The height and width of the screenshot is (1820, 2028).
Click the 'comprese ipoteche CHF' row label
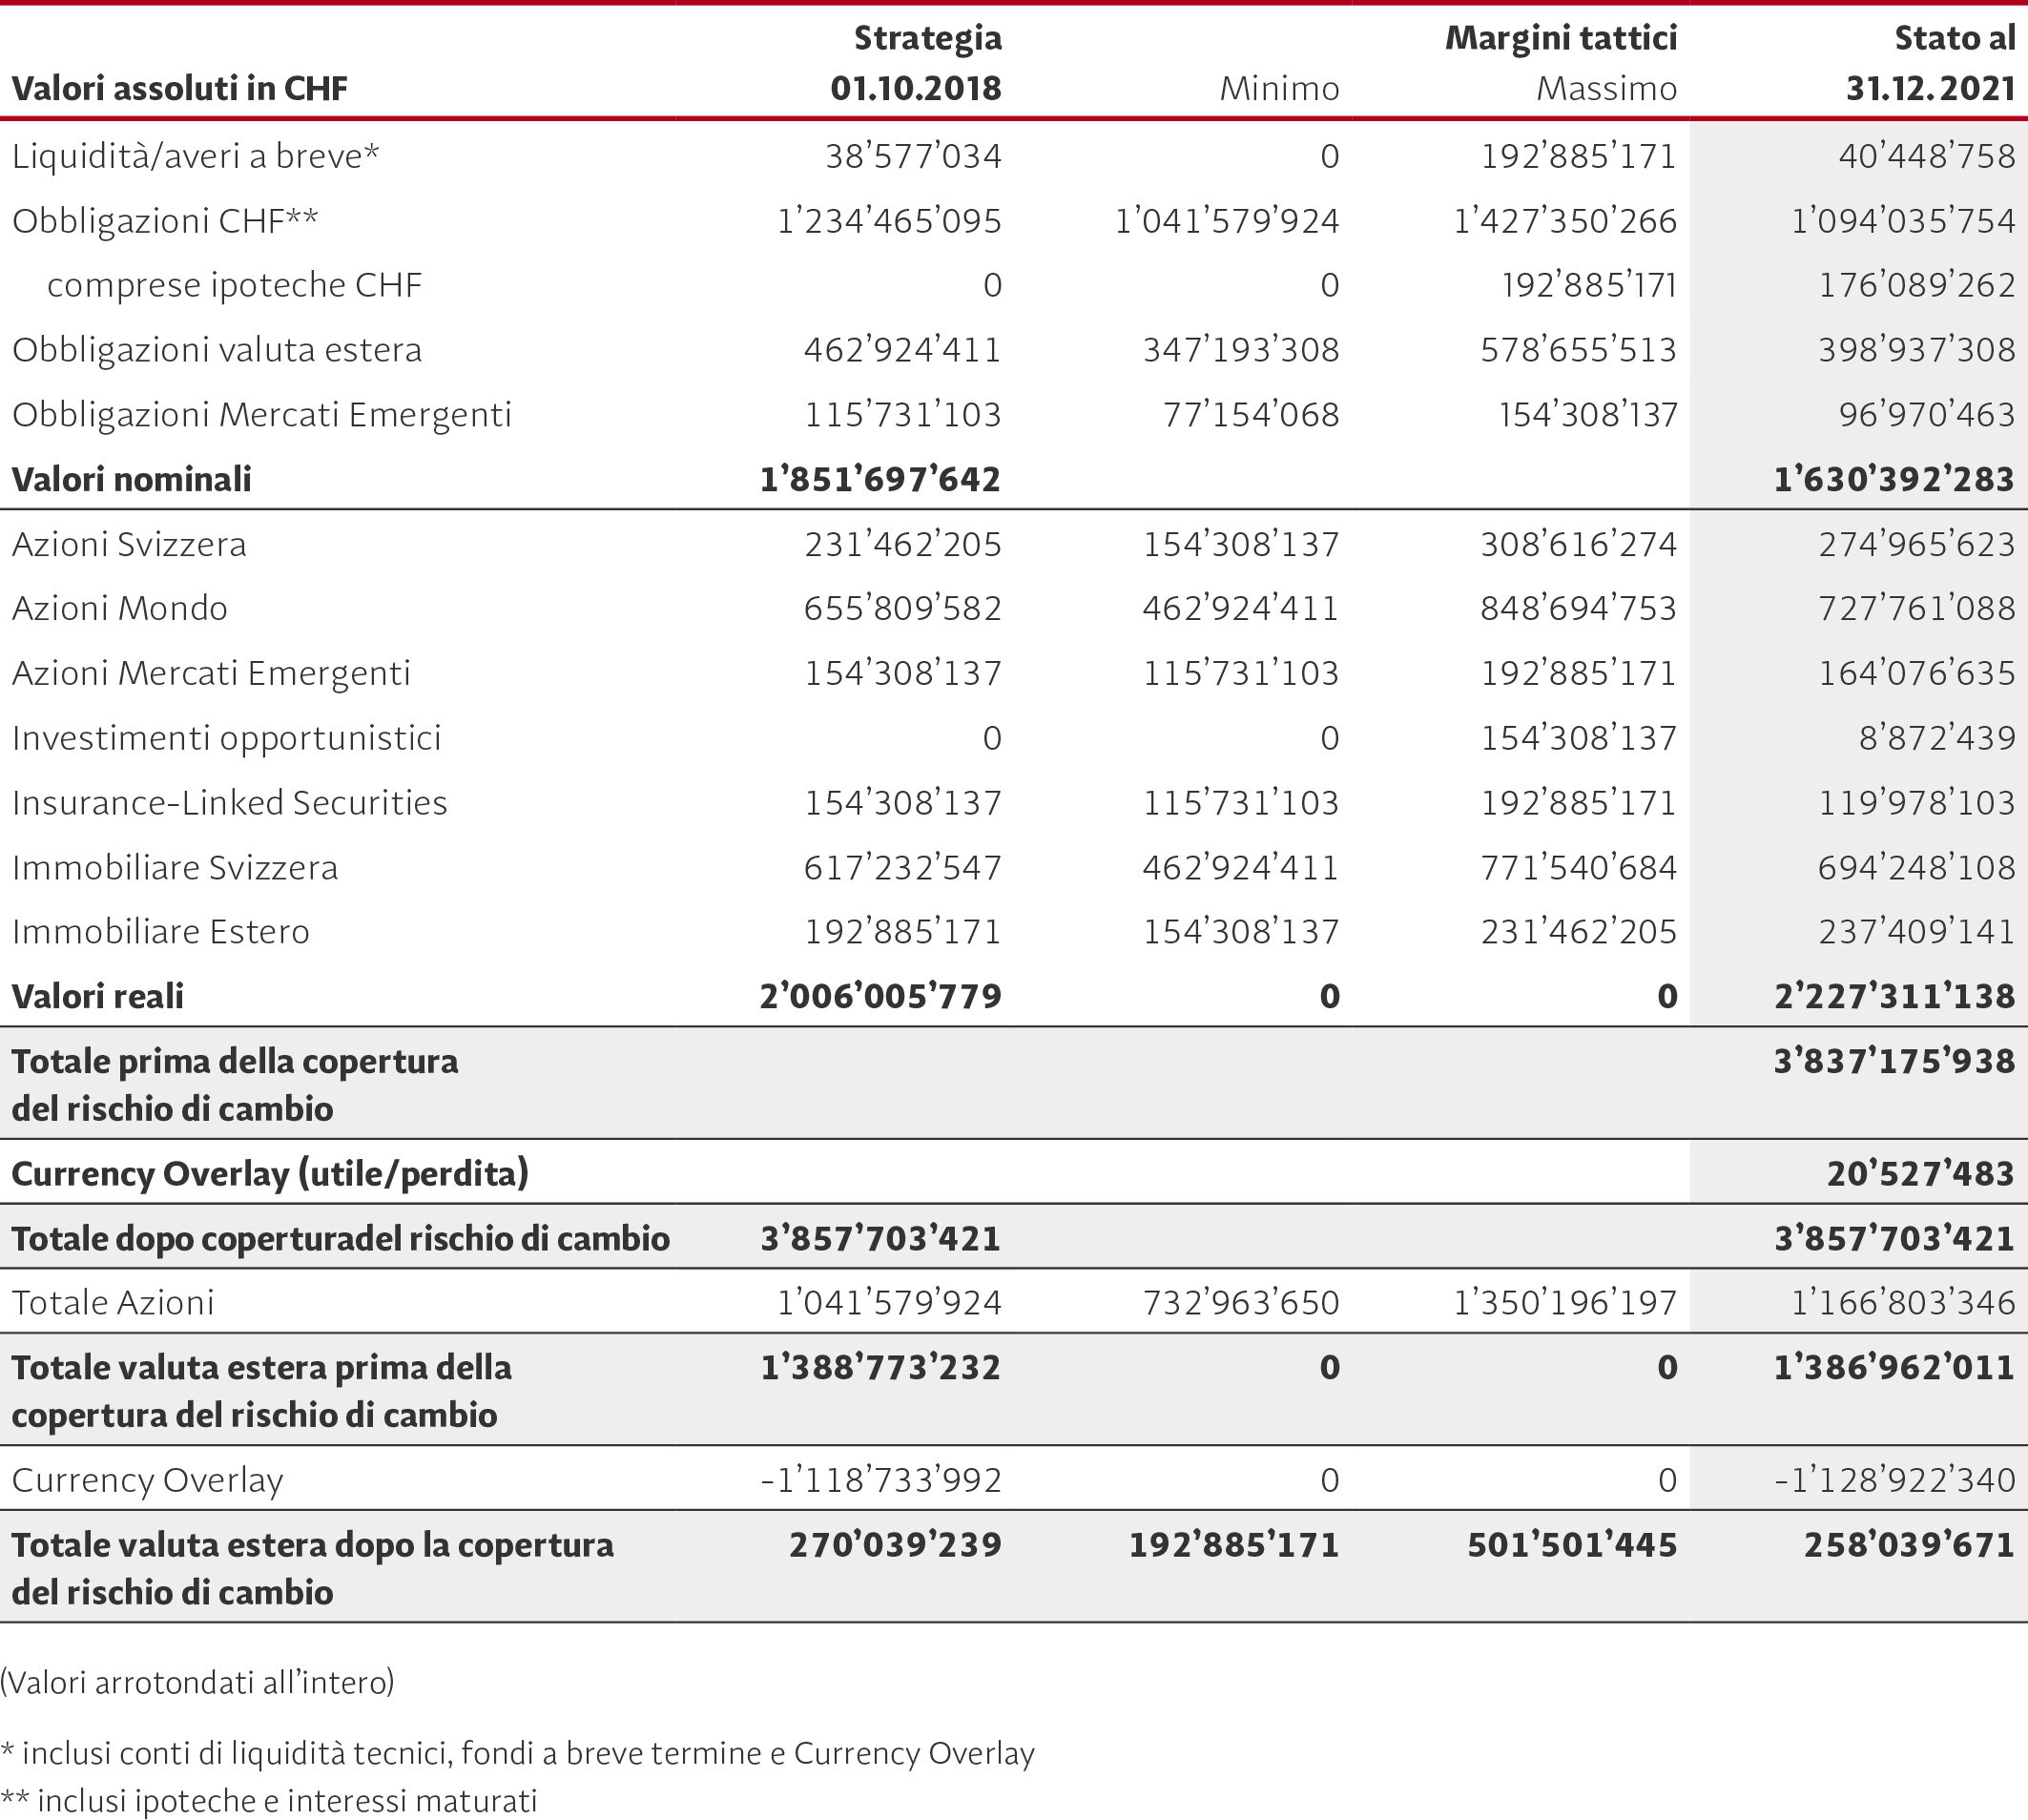(x=235, y=286)
